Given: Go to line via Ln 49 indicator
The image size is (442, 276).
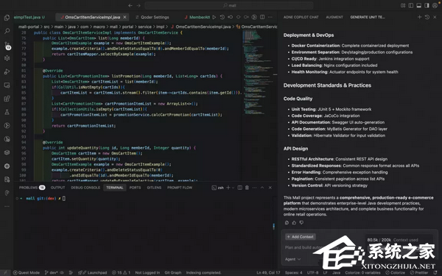Looking at the screenshot, I should coord(268,272).
